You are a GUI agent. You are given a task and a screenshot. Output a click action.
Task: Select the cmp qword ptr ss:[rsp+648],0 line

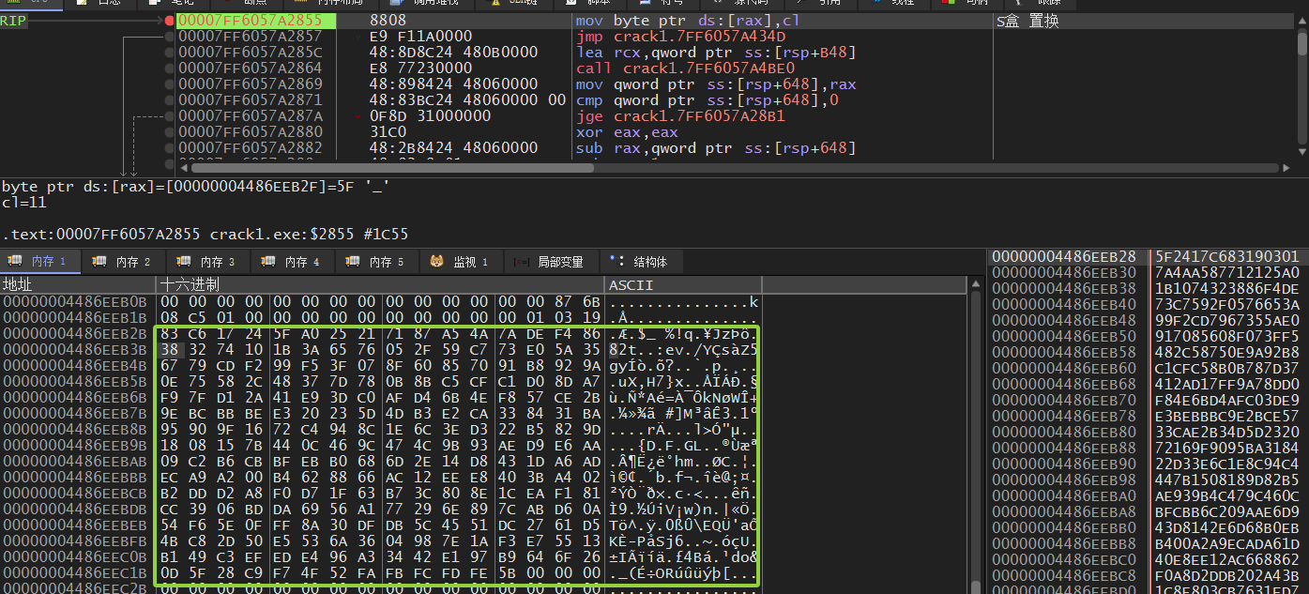[708, 100]
